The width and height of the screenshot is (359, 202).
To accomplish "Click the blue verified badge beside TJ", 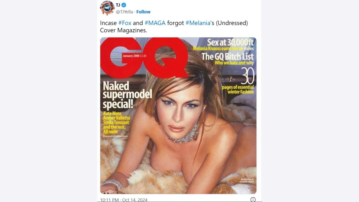I will [124, 5].
